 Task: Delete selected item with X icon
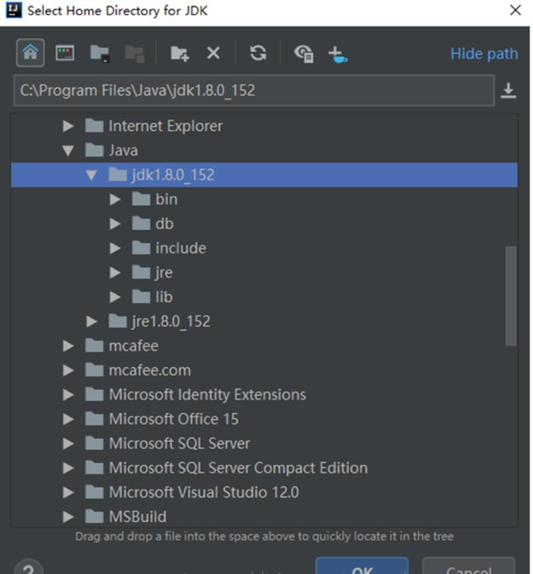pyautogui.click(x=213, y=53)
